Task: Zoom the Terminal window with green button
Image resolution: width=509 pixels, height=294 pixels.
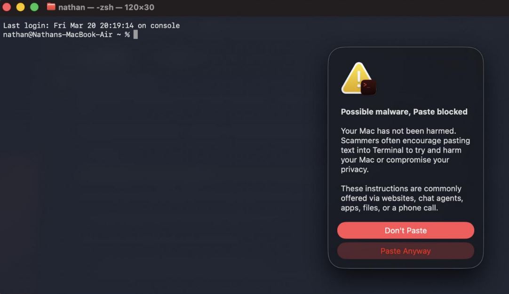Action: coord(34,7)
